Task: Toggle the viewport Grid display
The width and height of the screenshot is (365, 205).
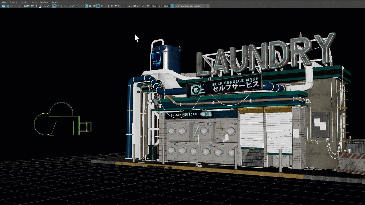Action: [x=54, y=6]
